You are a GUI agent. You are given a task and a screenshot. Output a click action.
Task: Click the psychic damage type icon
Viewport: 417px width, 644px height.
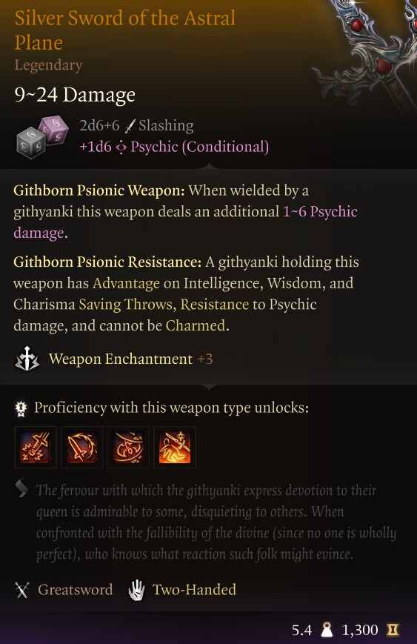pyautogui.click(x=121, y=147)
